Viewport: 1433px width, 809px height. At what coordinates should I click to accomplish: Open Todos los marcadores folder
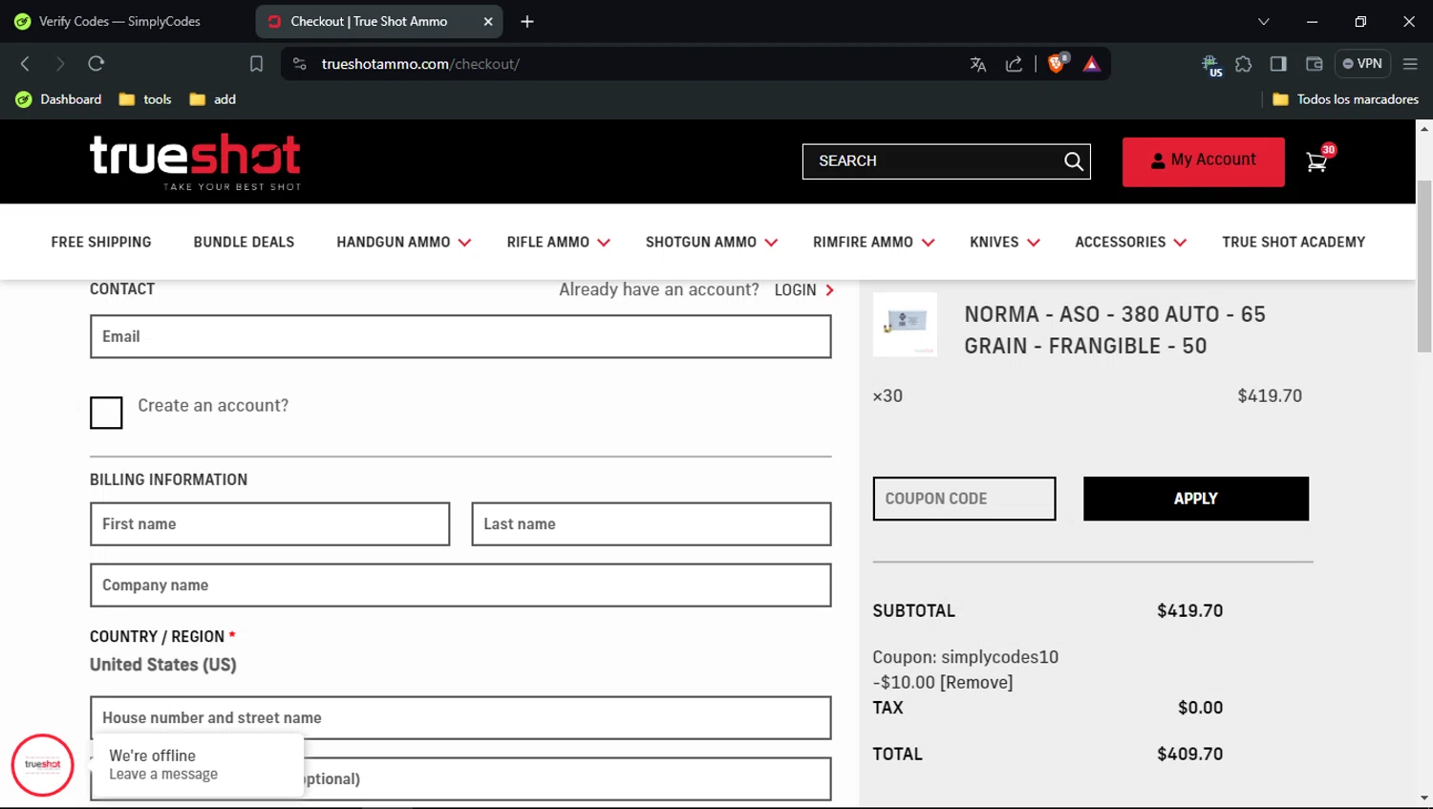coord(1345,99)
